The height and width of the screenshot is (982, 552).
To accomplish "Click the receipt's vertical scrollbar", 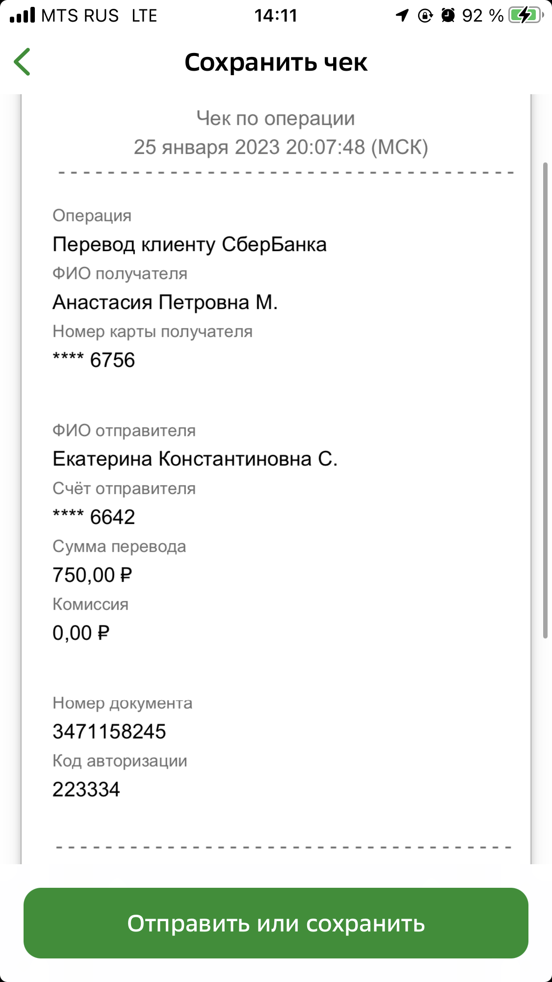I will tap(545, 400).
